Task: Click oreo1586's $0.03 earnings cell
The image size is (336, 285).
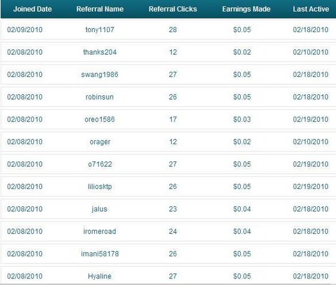Action: click(x=242, y=119)
